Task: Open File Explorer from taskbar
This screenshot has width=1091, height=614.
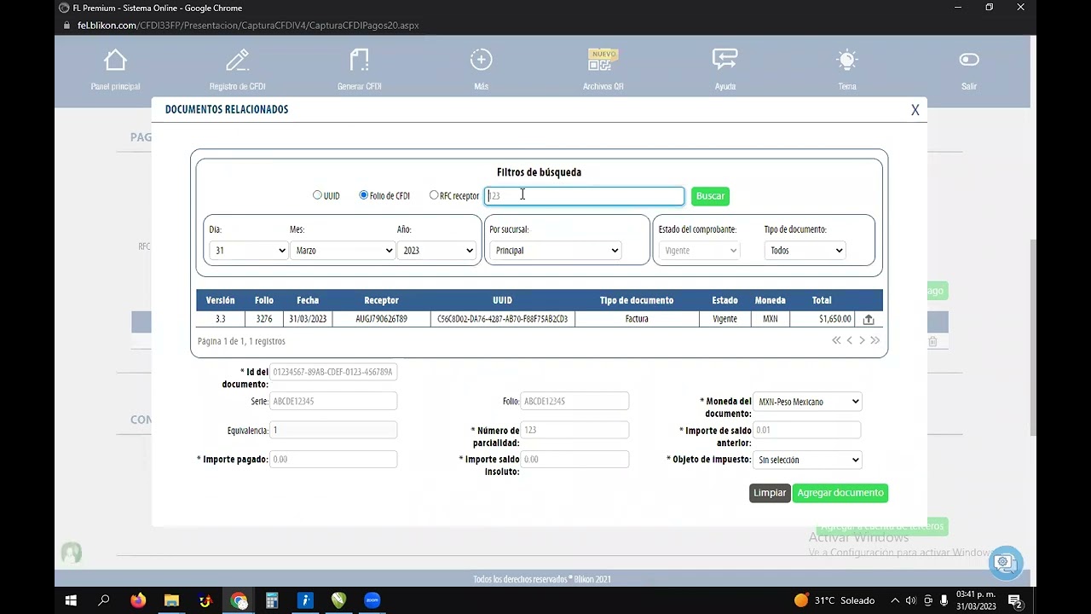Action: coord(171,600)
